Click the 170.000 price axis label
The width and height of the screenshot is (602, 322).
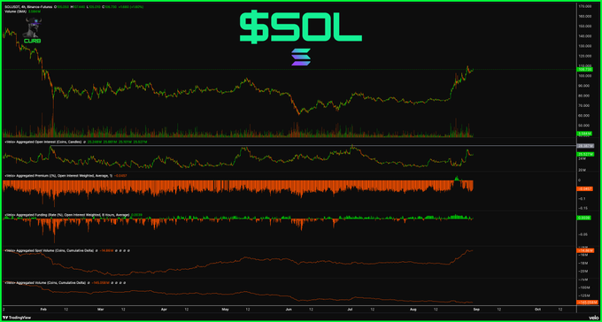584,6
